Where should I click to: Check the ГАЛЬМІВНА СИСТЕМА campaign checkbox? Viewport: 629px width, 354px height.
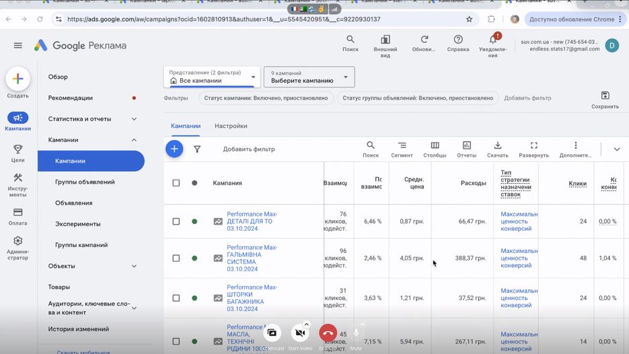coord(176,258)
